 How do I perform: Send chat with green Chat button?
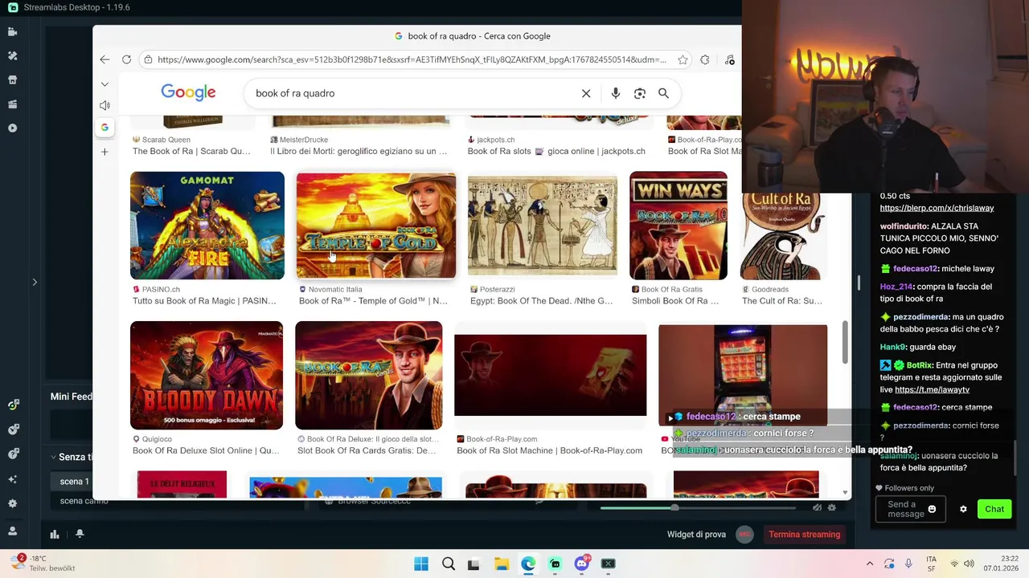994,509
